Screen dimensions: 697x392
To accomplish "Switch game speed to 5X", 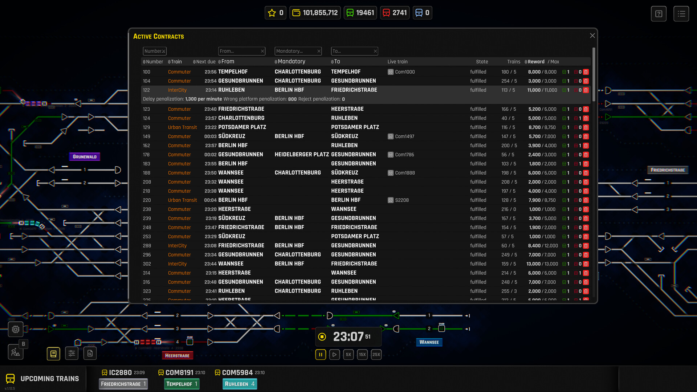I will coord(348,355).
